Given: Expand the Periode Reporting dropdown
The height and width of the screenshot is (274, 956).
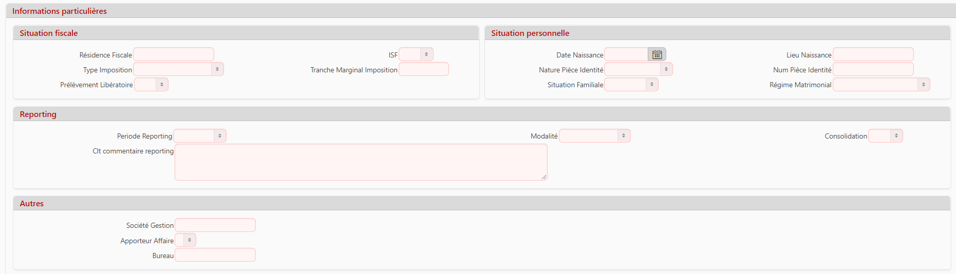Looking at the screenshot, I should (220, 136).
